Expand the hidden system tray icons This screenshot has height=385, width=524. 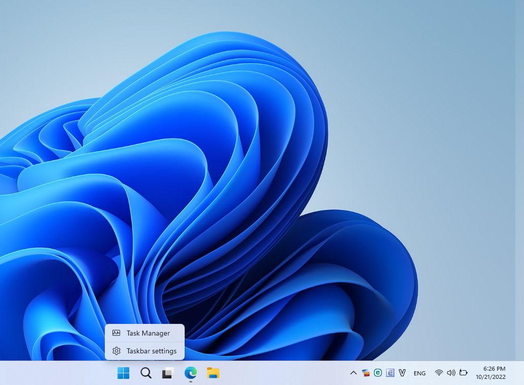pyautogui.click(x=353, y=373)
